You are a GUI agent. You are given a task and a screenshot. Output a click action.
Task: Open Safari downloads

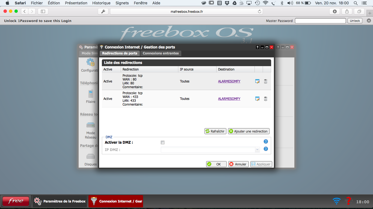click(x=334, y=11)
